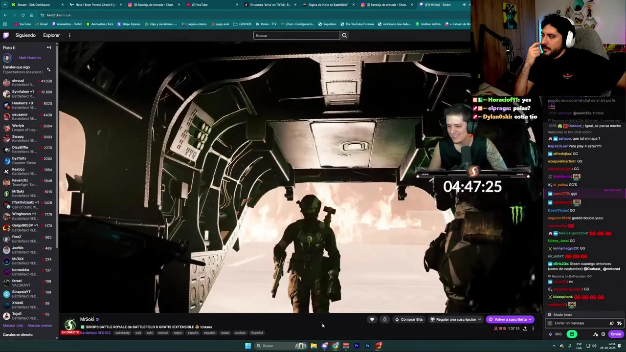
Task: Open the Explorar page
Action: [51, 35]
